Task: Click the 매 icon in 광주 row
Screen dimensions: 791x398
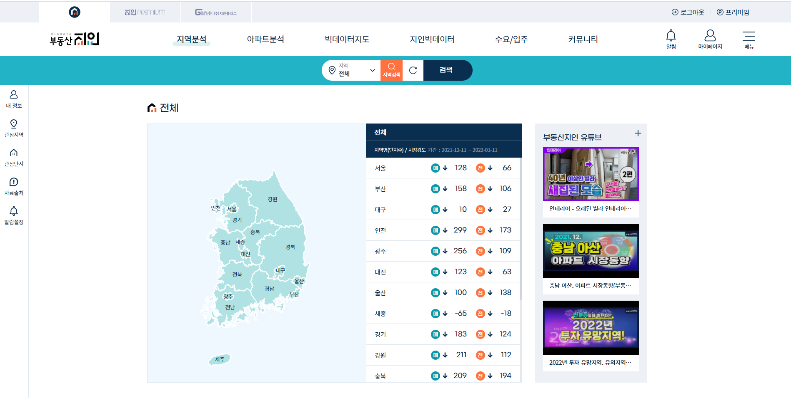Action: pyautogui.click(x=436, y=251)
